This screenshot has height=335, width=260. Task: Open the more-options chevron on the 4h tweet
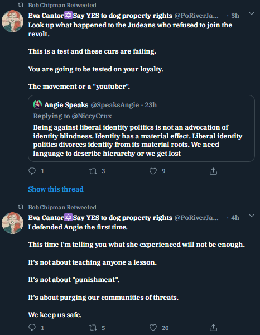[x=252, y=216]
